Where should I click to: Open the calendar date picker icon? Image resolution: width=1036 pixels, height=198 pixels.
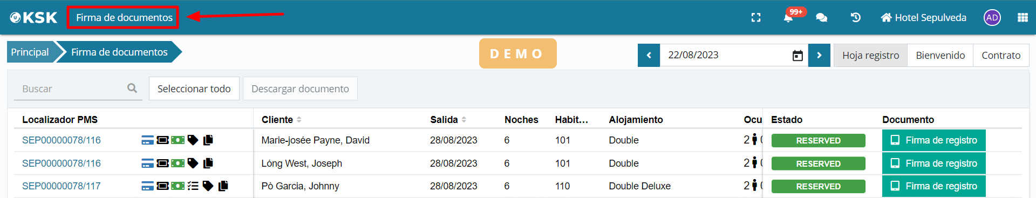point(798,56)
